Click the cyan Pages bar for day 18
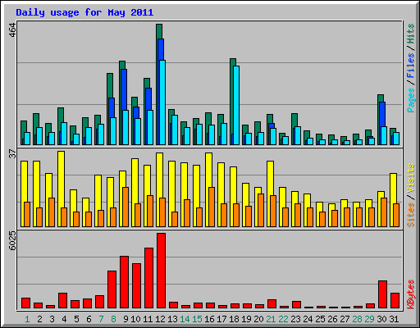420x328 pixels. [236, 105]
